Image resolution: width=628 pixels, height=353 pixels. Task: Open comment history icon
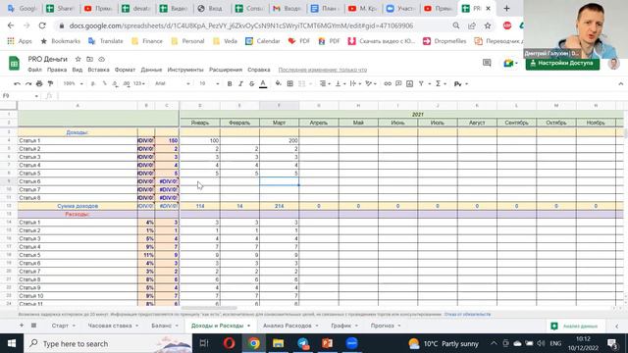[487, 63]
